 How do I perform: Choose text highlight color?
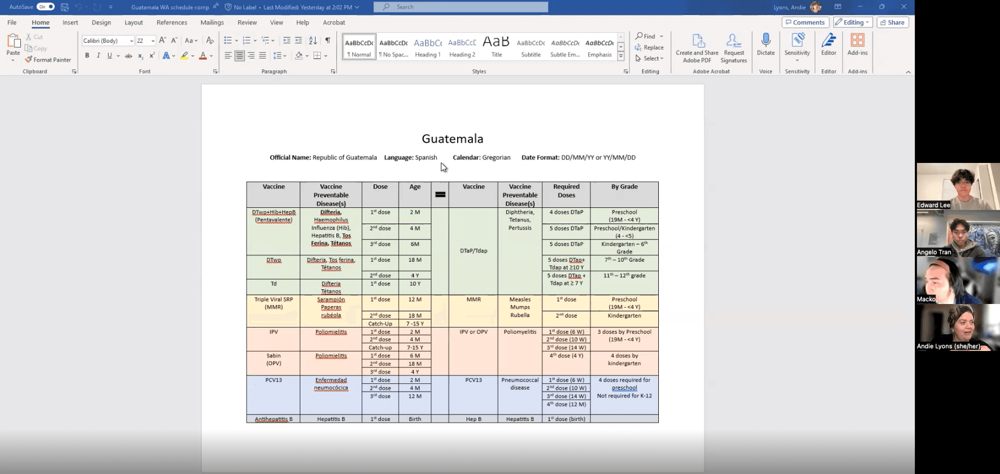click(185, 56)
